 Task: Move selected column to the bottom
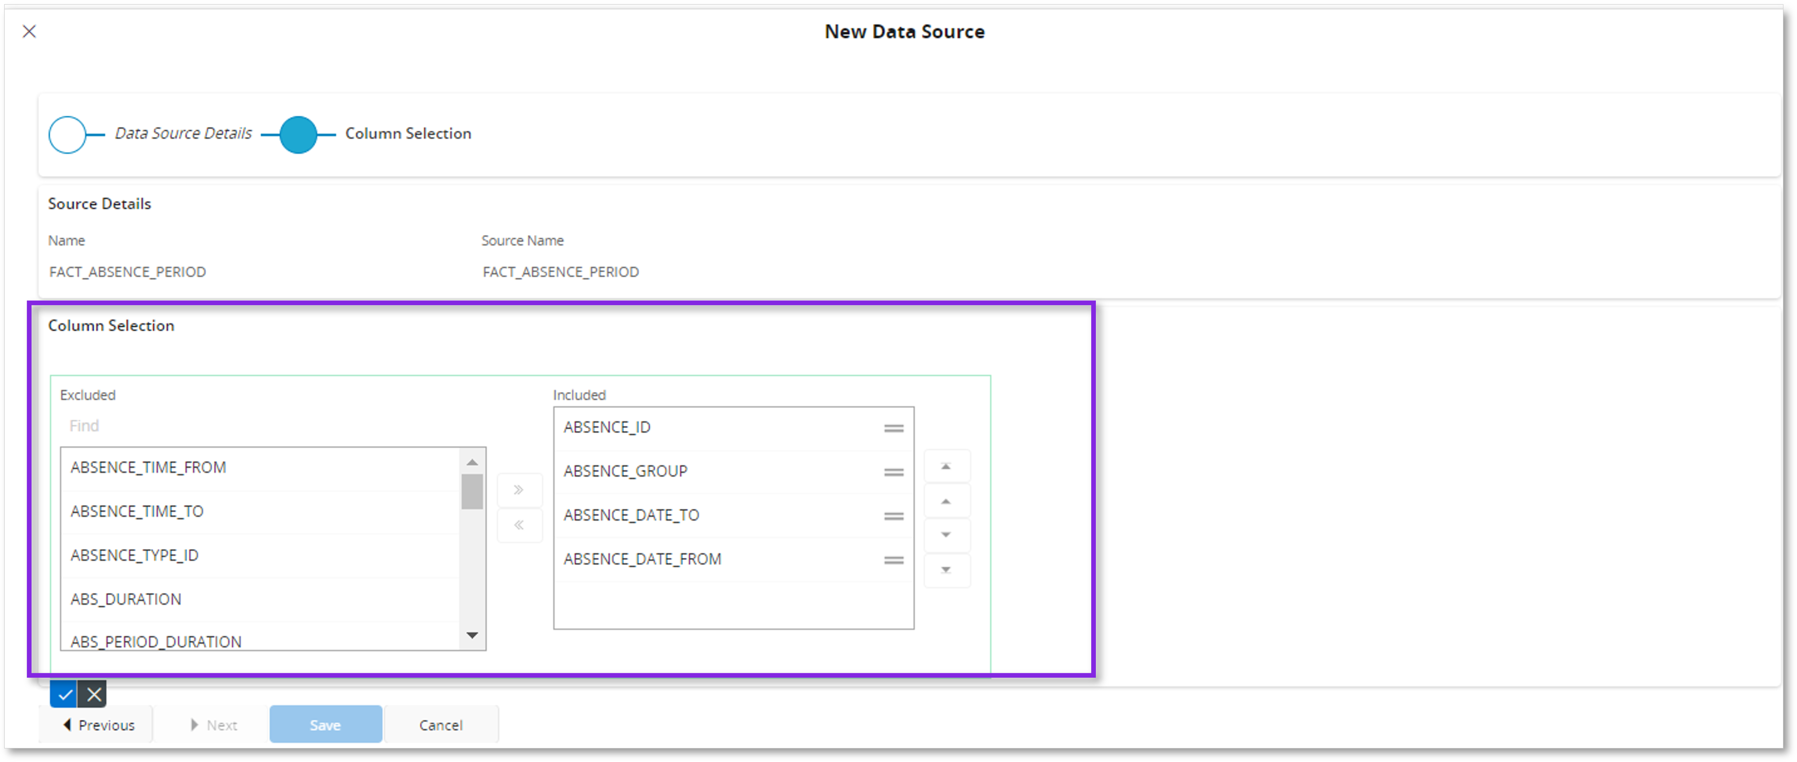[947, 570]
